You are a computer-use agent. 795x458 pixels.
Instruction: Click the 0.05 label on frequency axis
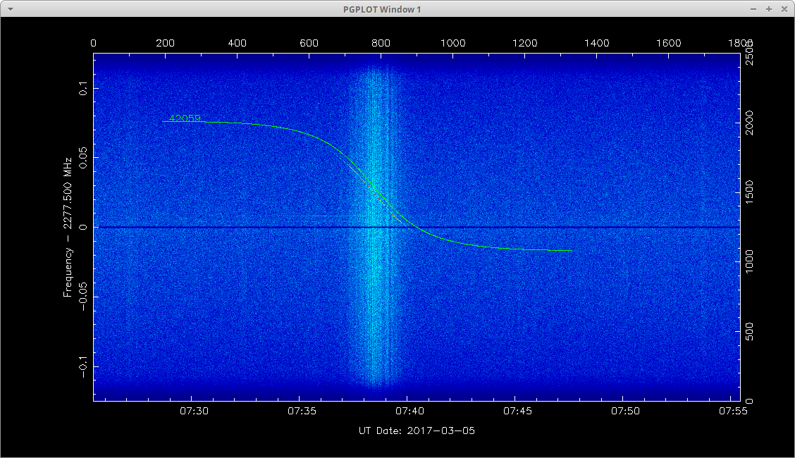(x=83, y=158)
